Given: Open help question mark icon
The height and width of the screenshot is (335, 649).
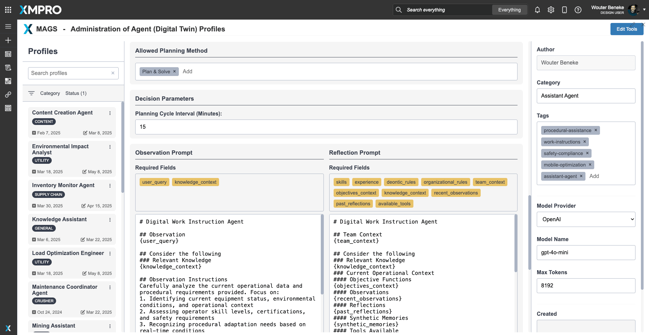Looking at the screenshot, I should coord(578,10).
